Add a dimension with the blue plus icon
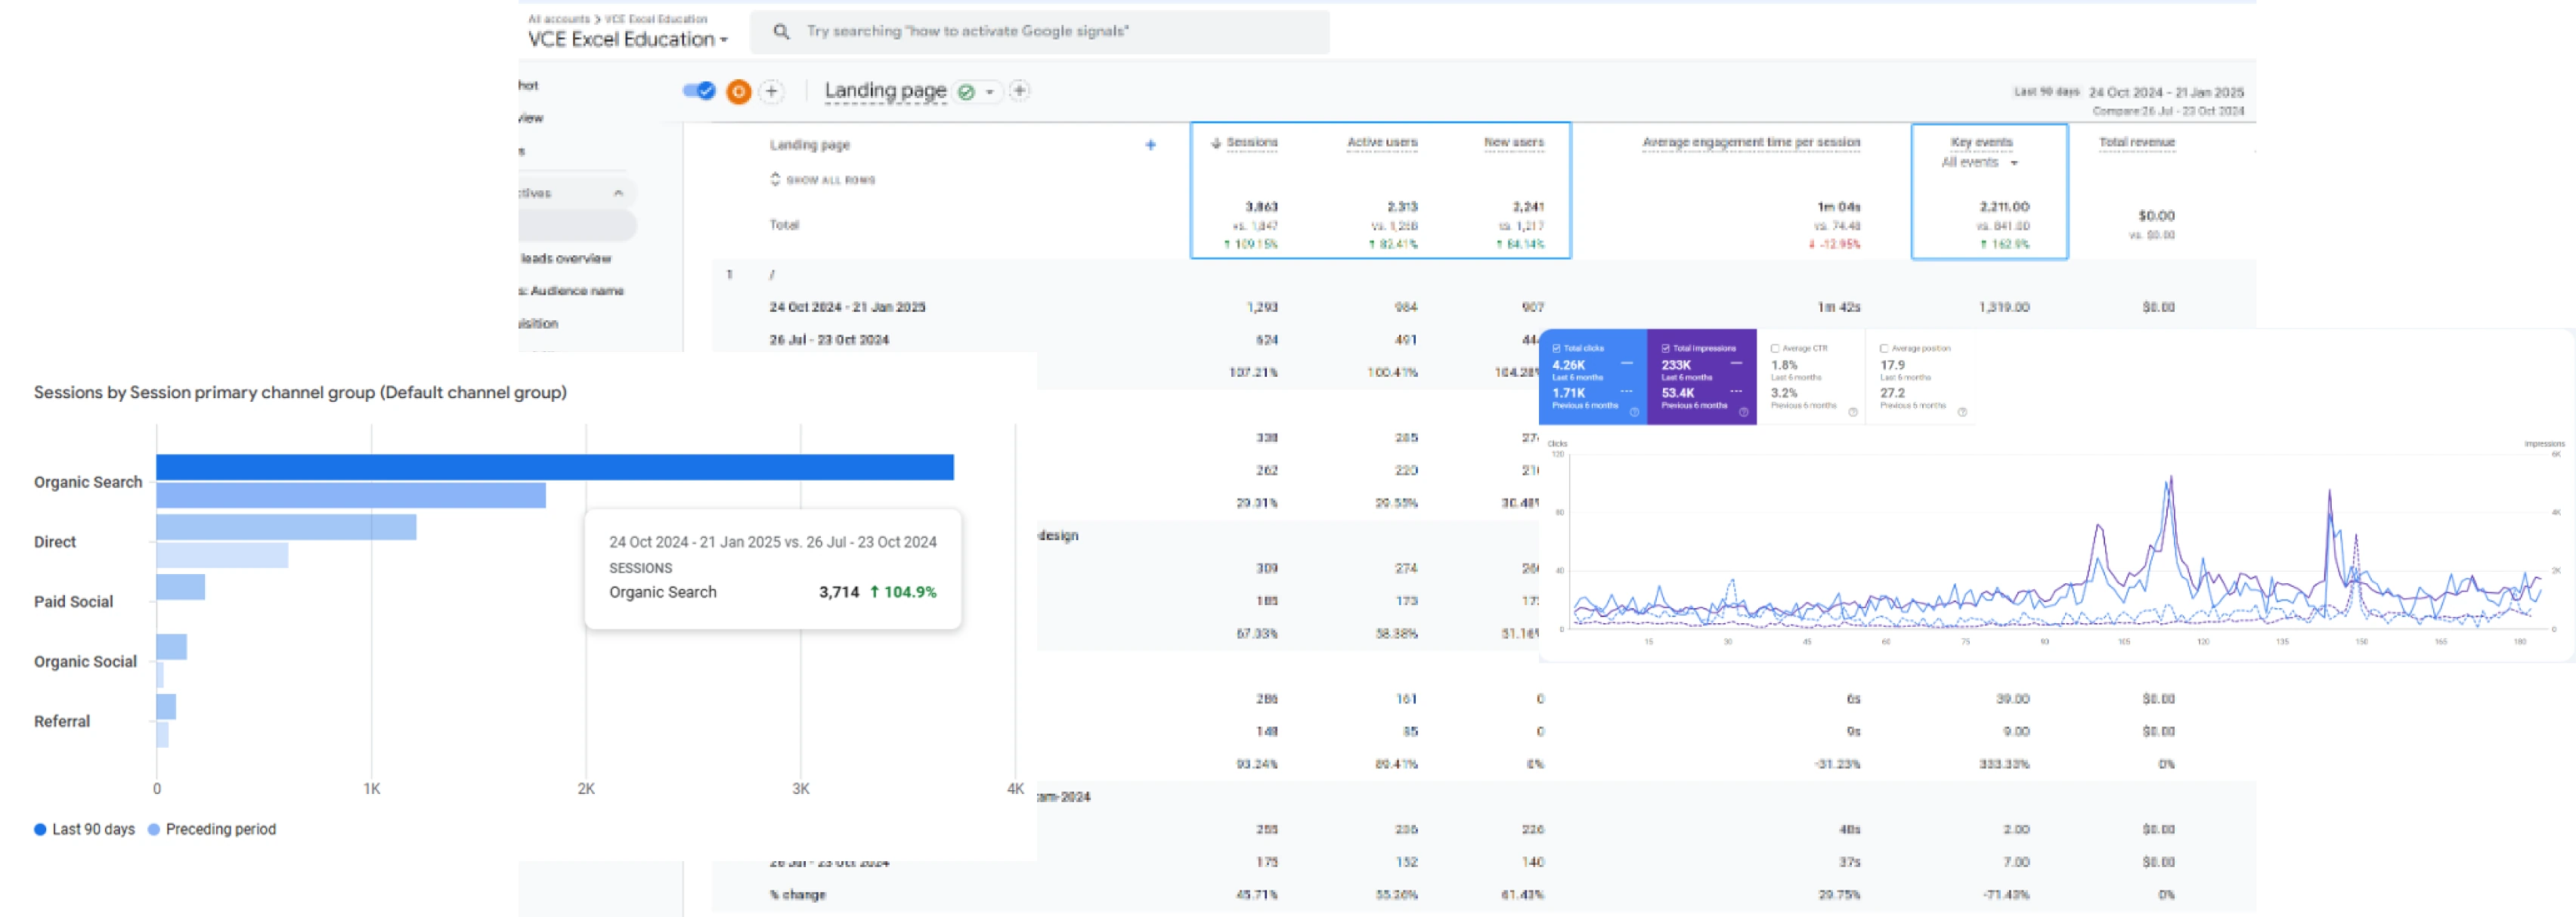2576x917 pixels. coord(1150,145)
